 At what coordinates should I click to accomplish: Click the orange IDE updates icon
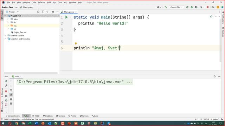point(218,7)
